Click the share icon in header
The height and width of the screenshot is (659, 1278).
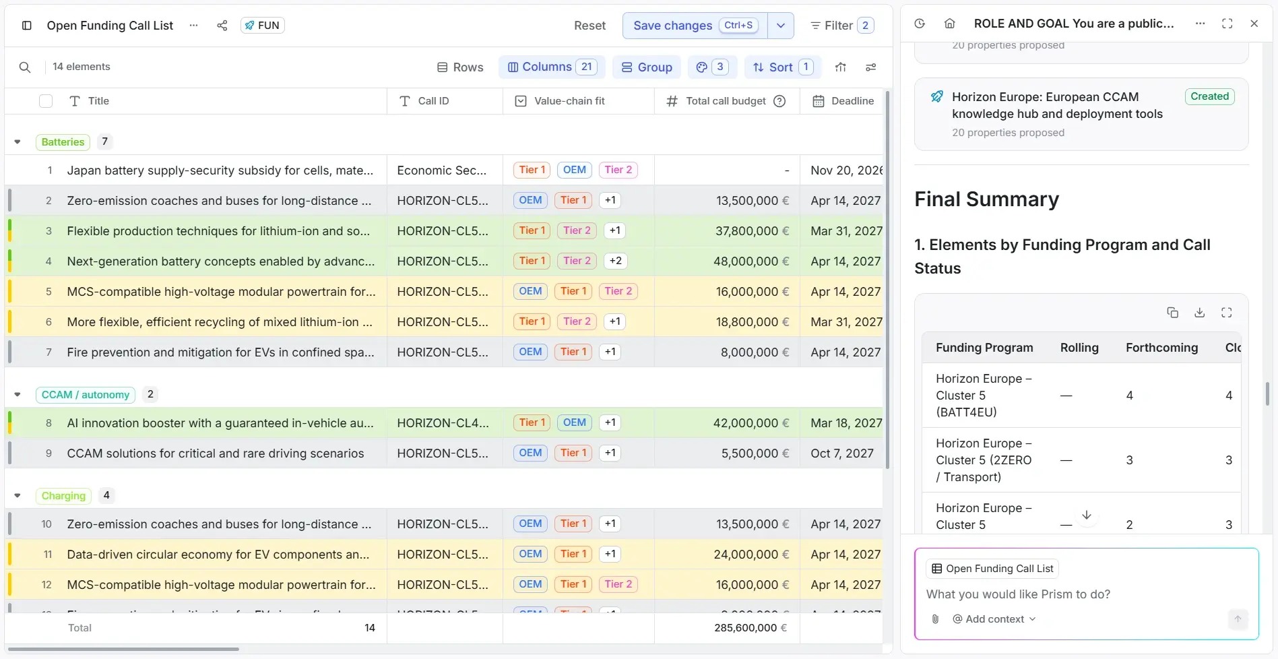(x=222, y=26)
